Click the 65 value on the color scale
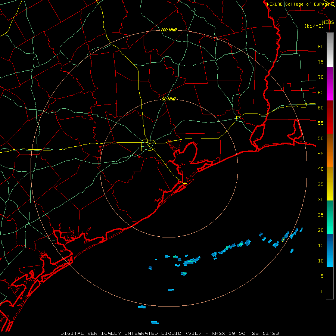Screen dimensions: 336x336 321,92
